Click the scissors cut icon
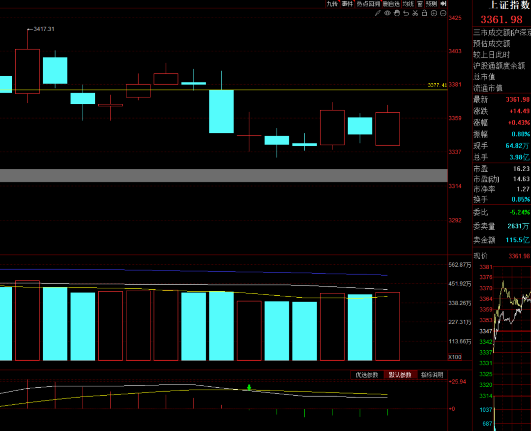Image resolution: width=531 pixels, height=431 pixels. pyautogui.click(x=415, y=13)
